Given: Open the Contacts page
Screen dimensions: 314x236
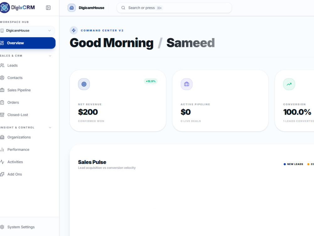Looking at the screenshot, I should (15, 78).
